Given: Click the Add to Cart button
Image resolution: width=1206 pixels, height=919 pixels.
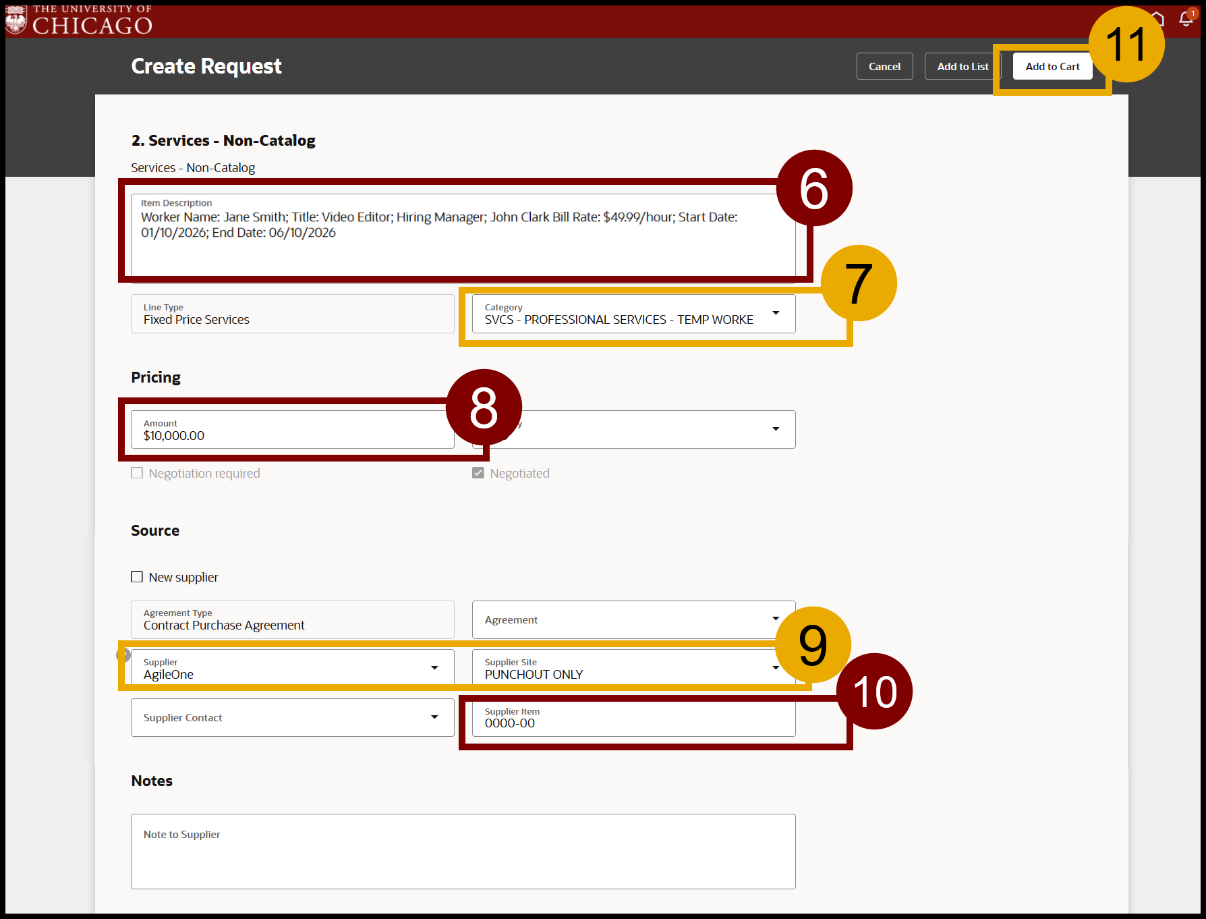Looking at the screenshot, I should [x=1052, y=66].
